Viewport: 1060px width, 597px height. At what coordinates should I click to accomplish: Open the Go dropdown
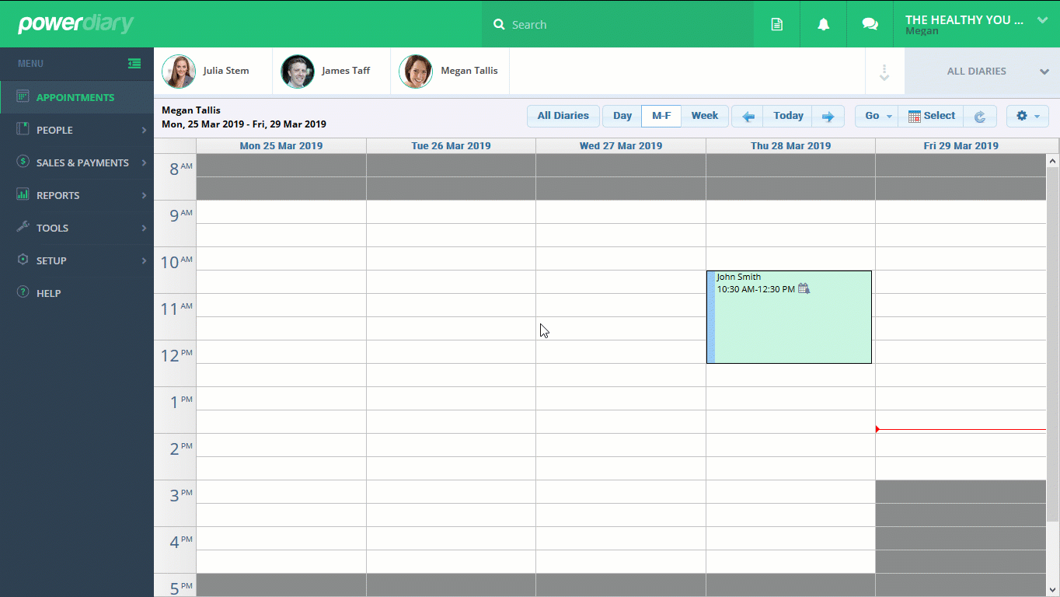point(877,116)
